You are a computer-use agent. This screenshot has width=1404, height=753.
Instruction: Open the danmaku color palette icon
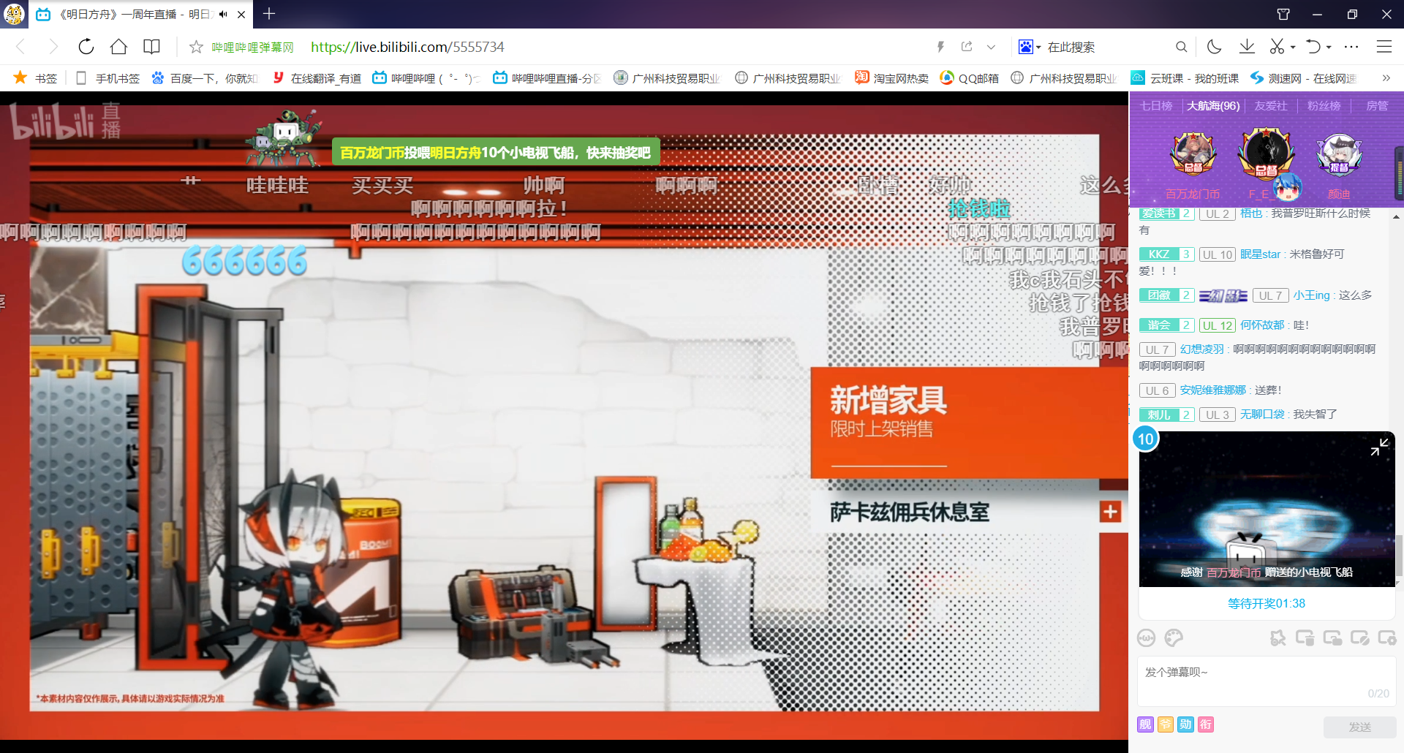[1174, 638]
